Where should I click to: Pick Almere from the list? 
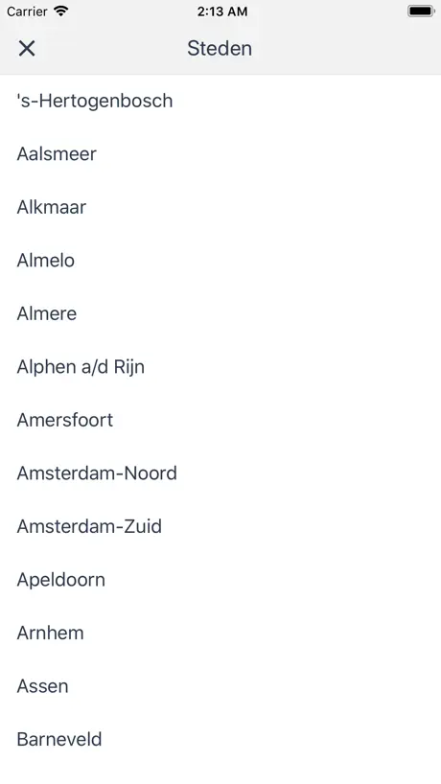(x=220, y=313)
